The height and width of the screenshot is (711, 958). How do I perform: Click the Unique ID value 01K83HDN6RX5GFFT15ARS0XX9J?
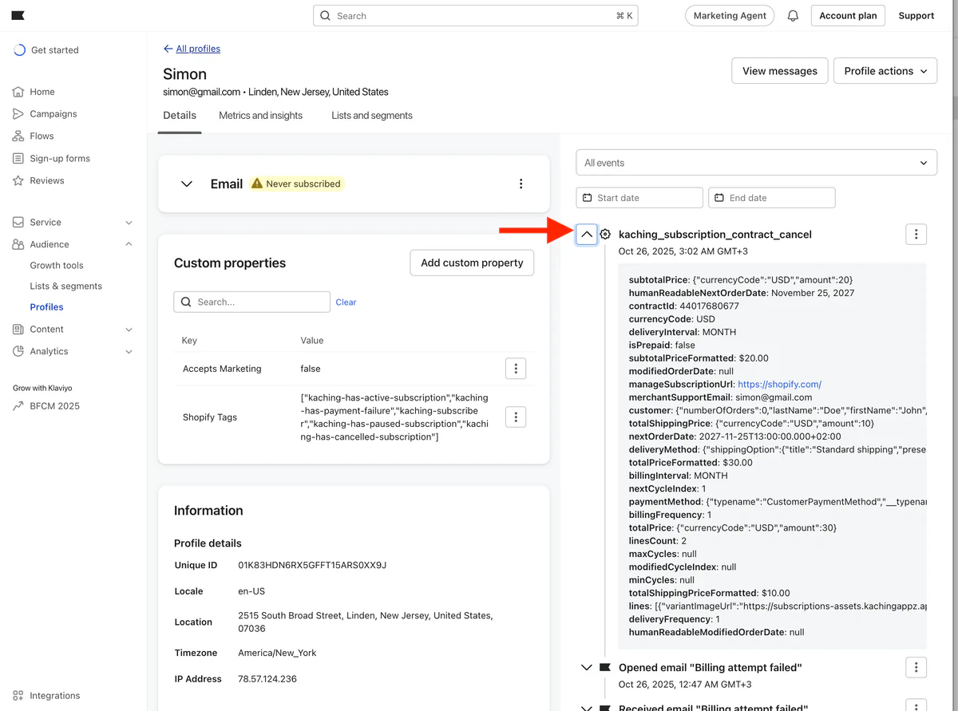312,566
